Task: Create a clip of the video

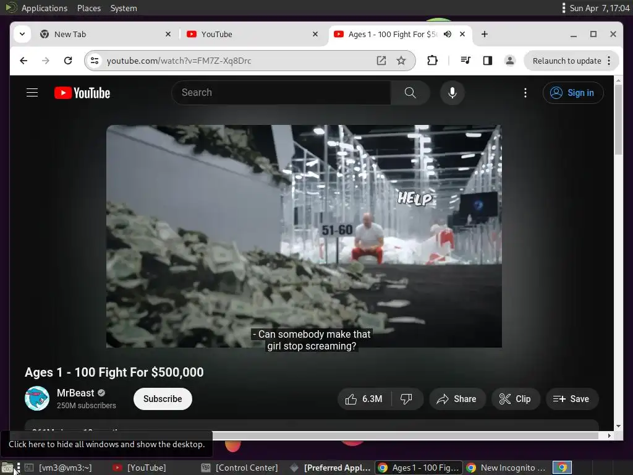Action: pos(515,399)
